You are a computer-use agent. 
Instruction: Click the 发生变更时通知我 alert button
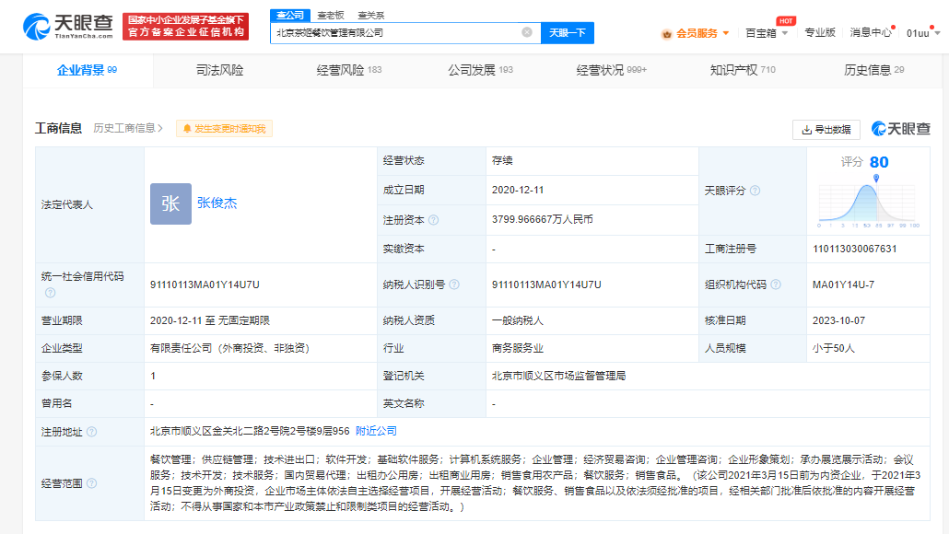(225, 129)
